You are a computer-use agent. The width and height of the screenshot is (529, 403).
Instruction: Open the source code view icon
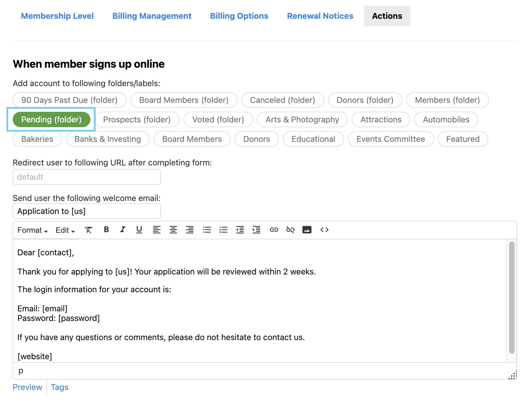pyautogui.click(x=324, y=230)
